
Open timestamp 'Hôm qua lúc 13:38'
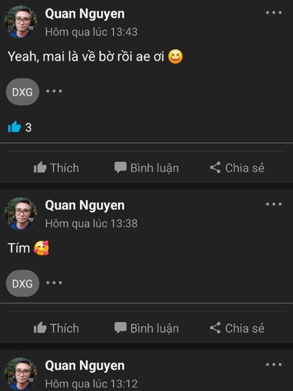91,223
